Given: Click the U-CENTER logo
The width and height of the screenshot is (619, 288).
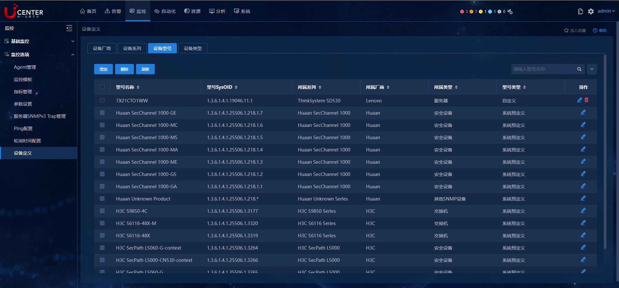Looking at the screenshot, I should (24, 11).
